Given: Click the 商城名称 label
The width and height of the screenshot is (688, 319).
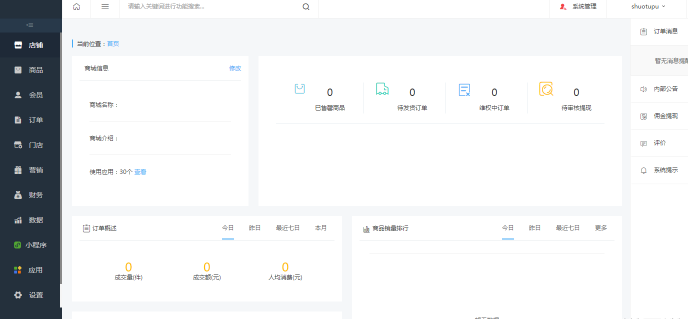Looking at the screenshot, I should point(104,105).
